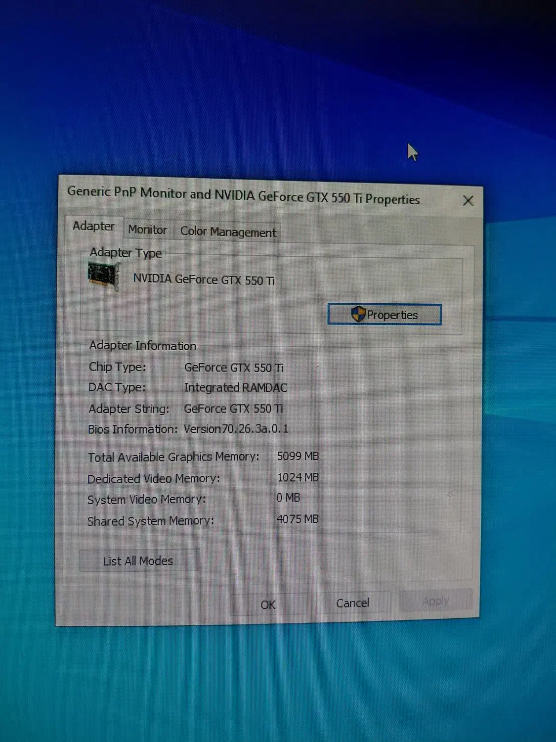
Task: Open the Color Management tab
Action: pos(228,232)
